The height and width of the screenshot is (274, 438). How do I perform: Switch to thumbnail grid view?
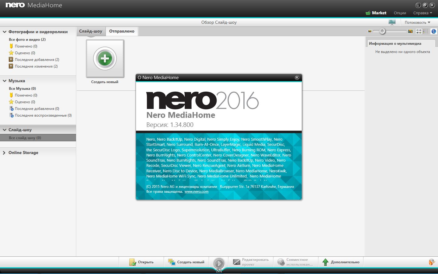click(419, 31)
